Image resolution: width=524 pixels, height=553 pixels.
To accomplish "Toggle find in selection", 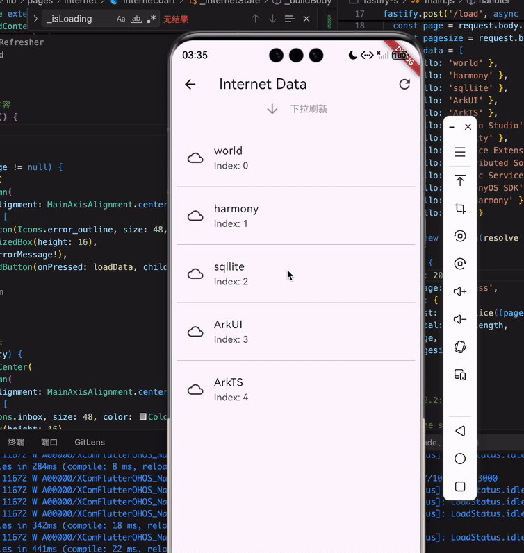I will point(289,19).
